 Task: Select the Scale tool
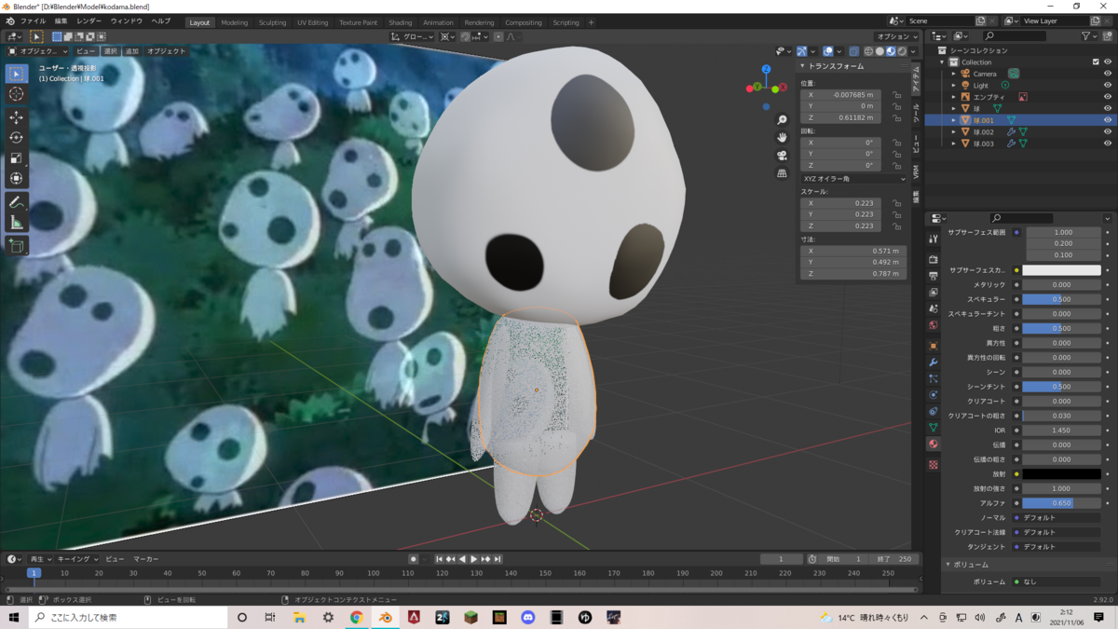tap(16, 158)
